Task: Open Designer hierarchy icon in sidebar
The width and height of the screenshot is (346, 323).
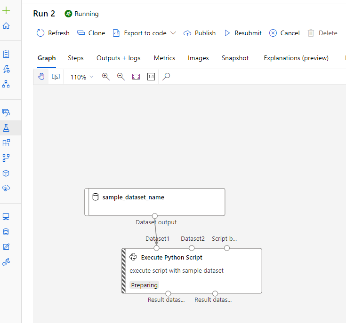Action: point(6,84)
